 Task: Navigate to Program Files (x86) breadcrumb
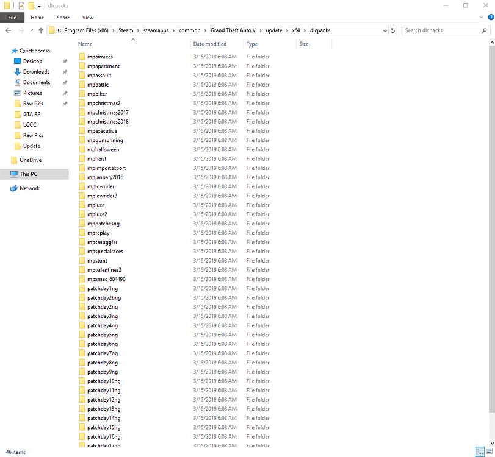click(86, 30)
